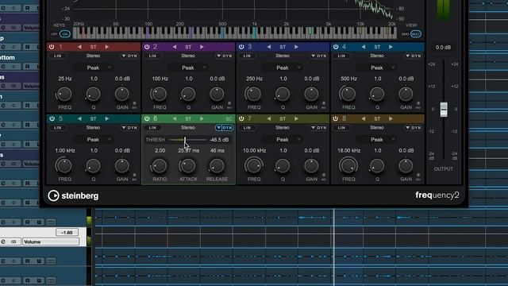
Task: Toggle band 6 power icon
Action: 147,118
